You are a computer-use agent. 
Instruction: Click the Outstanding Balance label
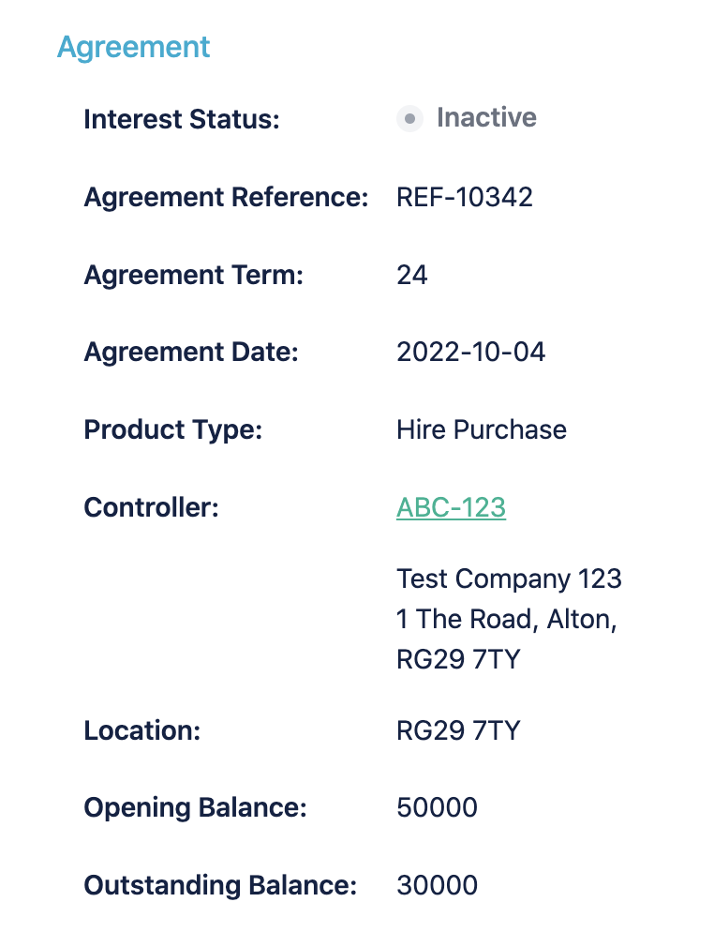pos(220,886)
